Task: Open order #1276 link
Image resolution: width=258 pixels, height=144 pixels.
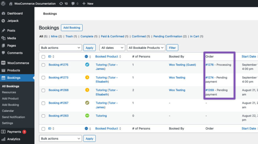Action: (x=209, y=65)
